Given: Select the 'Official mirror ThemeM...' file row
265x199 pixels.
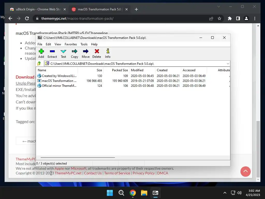Looking at the screenshot, I should pos(133,86).
